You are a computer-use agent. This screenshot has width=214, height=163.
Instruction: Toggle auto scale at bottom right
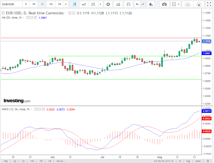coord(197,161)
